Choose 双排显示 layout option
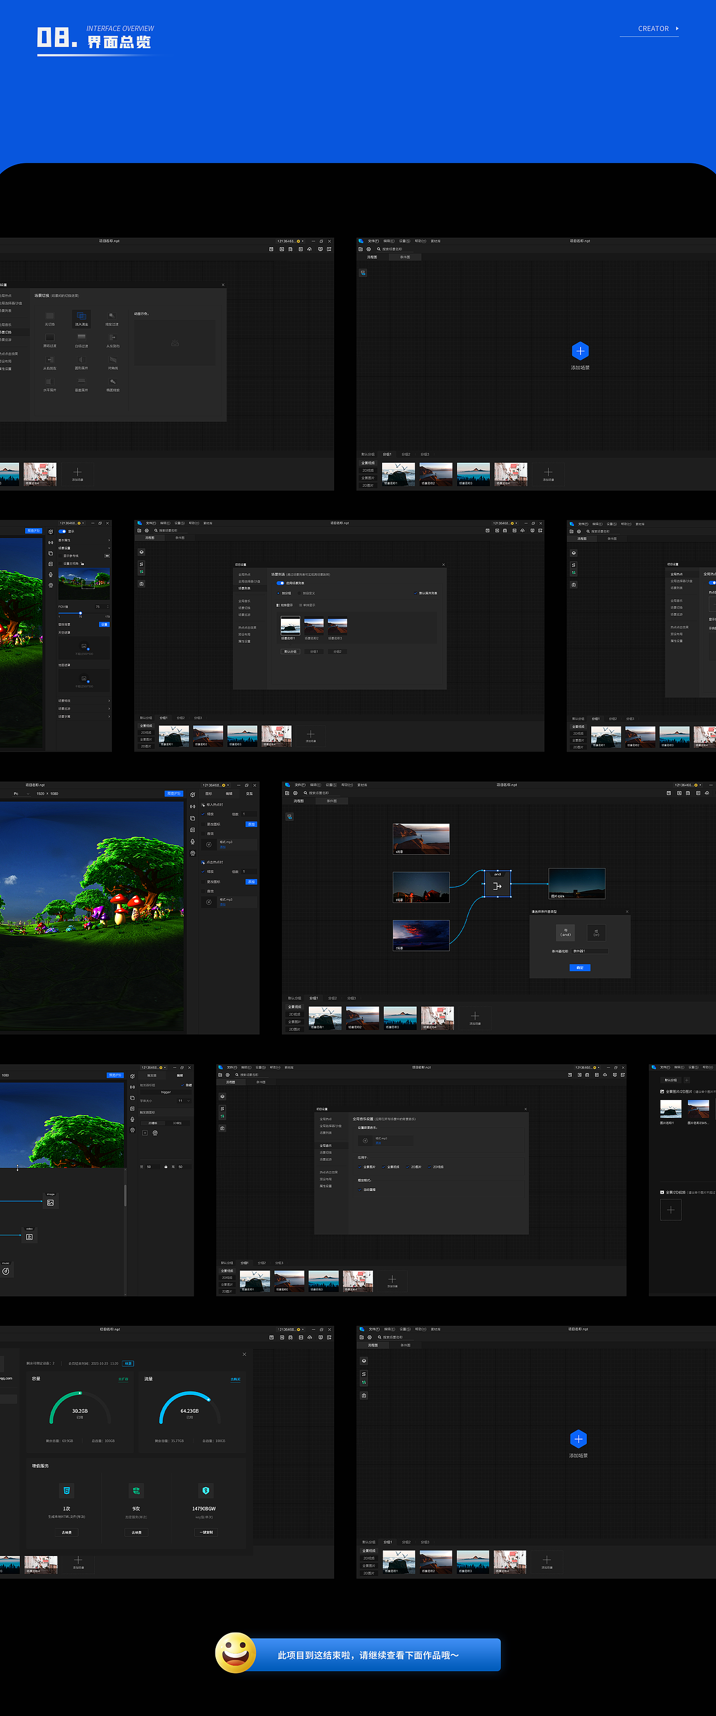 pos(285,605)
